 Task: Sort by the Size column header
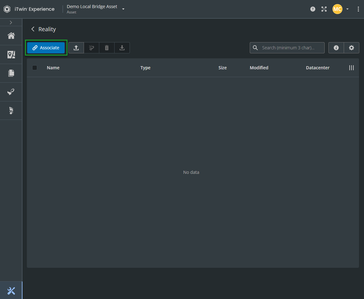[222, 68]
